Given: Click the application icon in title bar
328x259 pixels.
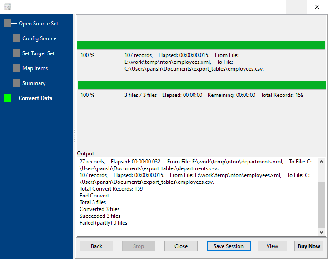Looking at the screenshot, I should [x=8, y=7].
